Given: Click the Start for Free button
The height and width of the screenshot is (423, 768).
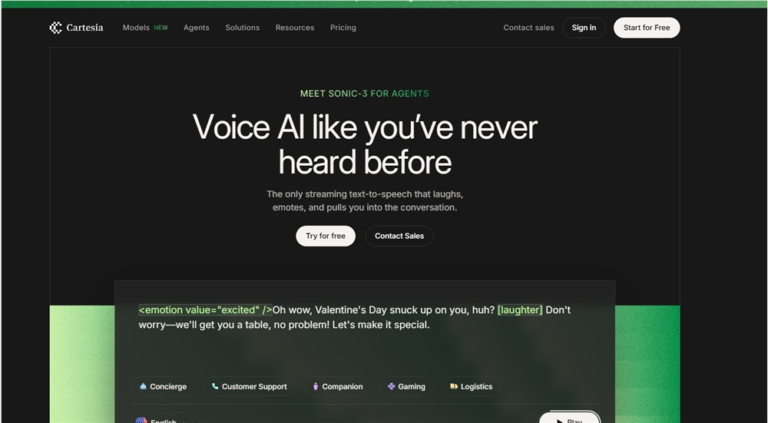Looking at the screenshot, I should pyautogui.click(x=647, y=28).
